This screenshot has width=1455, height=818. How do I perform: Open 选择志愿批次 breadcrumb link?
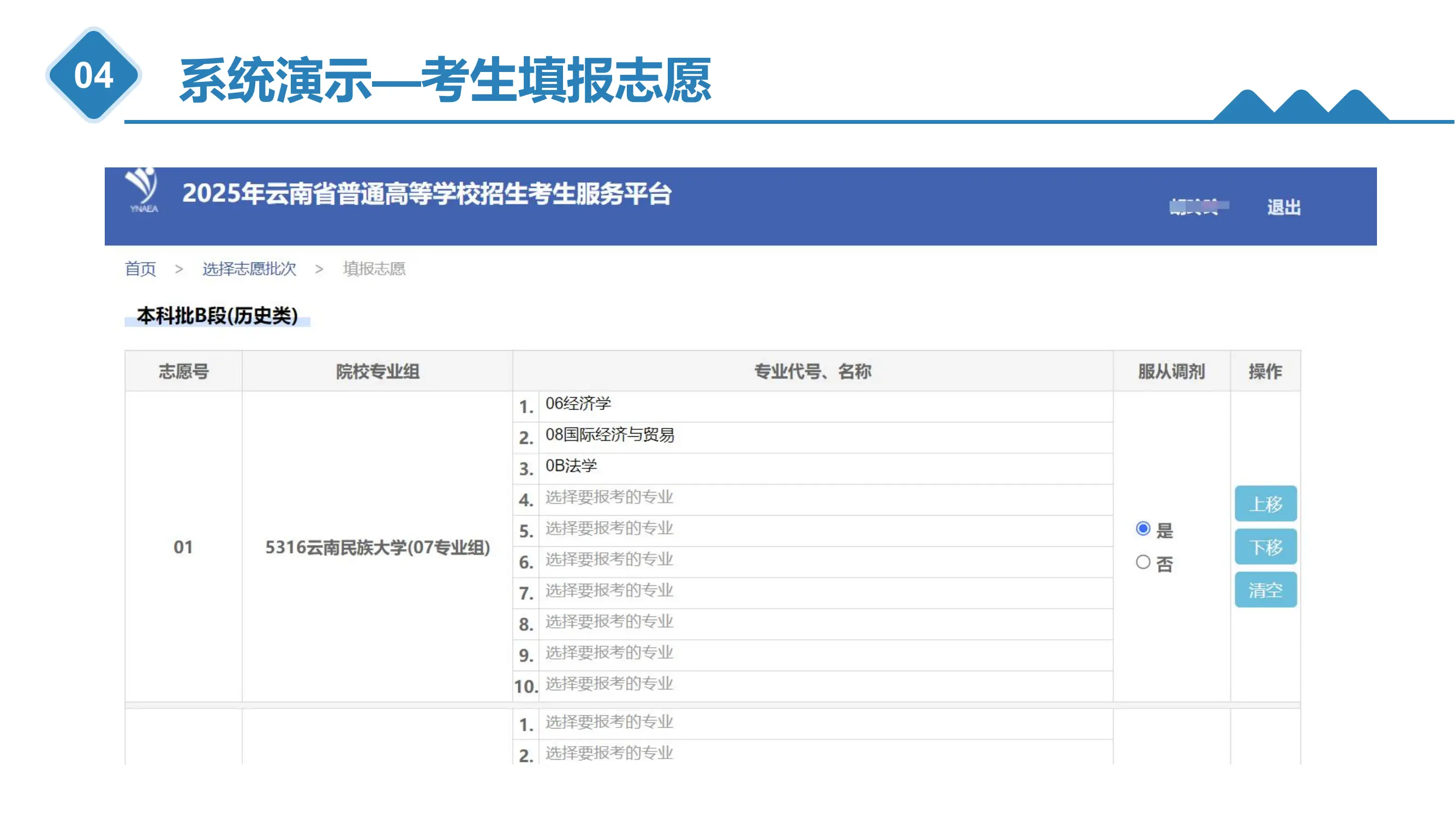click(x=249, y=269)
